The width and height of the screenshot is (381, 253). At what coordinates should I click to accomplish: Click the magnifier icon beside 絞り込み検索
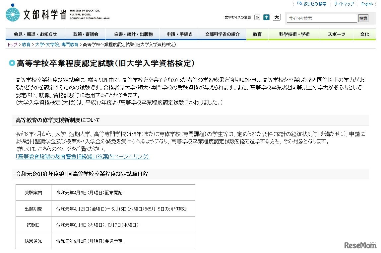[300, 4]
